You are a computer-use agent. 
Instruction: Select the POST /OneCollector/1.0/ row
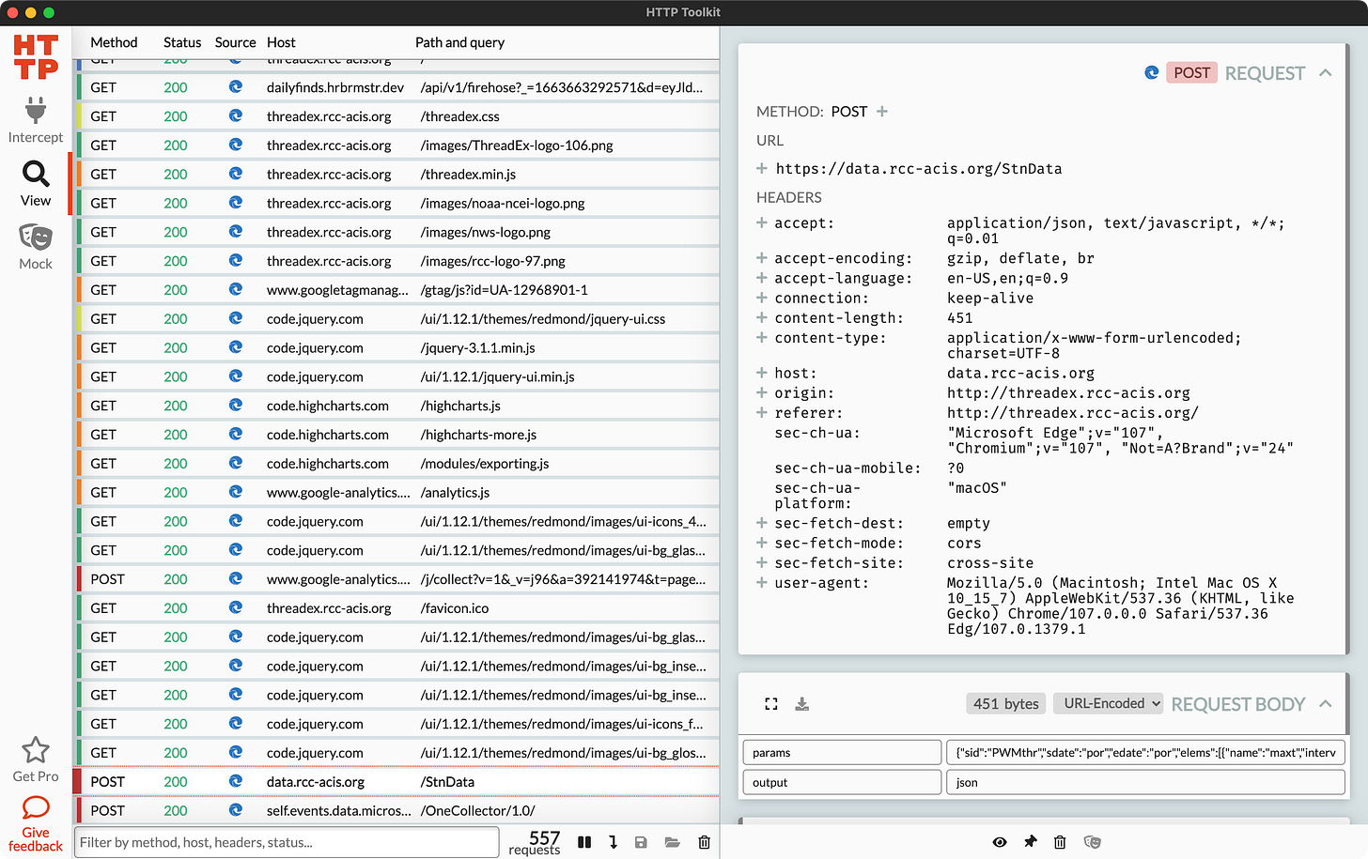[397, 810]
